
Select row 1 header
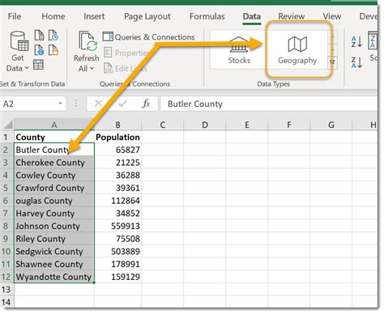tap(6, 137)
